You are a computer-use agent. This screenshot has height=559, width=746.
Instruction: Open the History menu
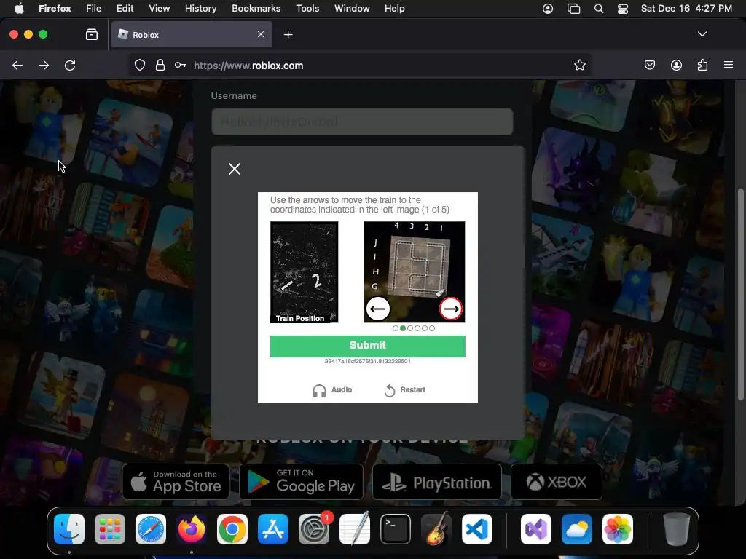[201, 8]
